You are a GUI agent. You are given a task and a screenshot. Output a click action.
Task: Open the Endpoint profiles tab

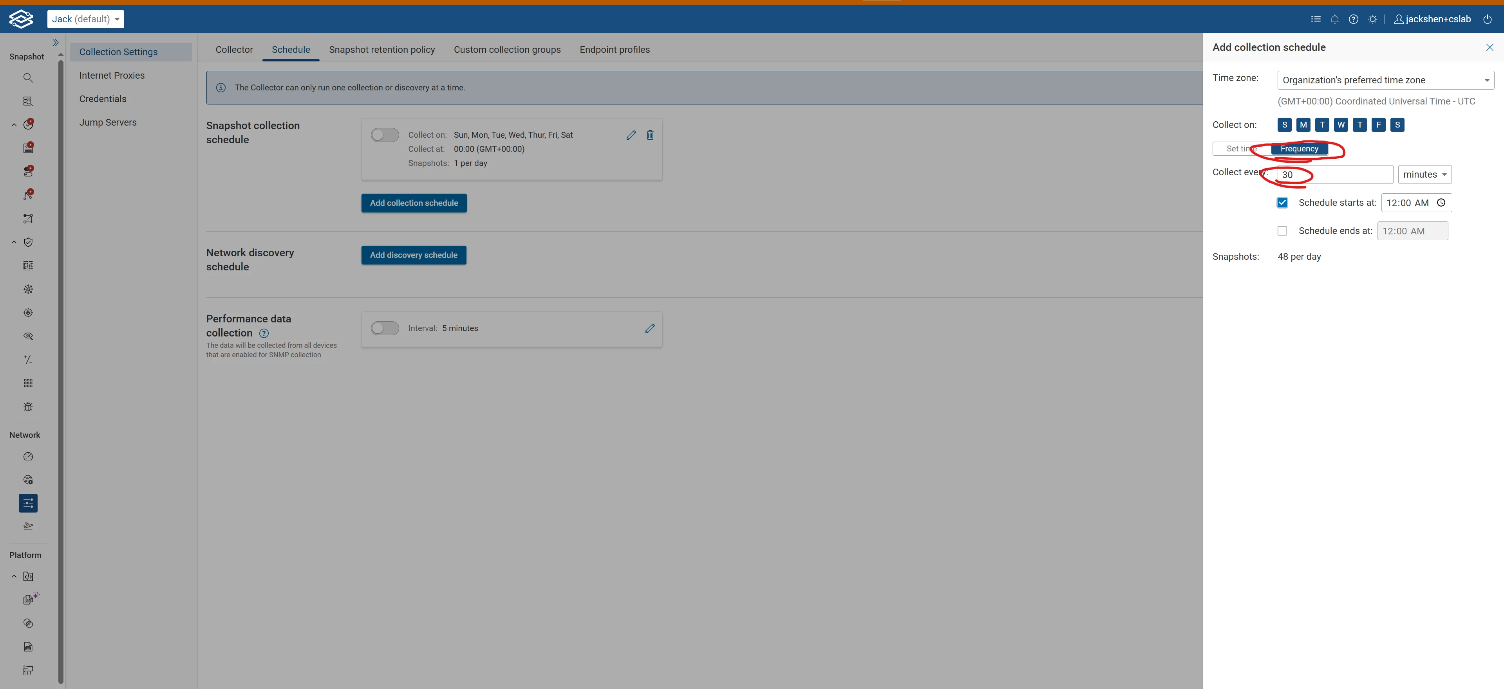pyautogui.click(x=614, y=50)
